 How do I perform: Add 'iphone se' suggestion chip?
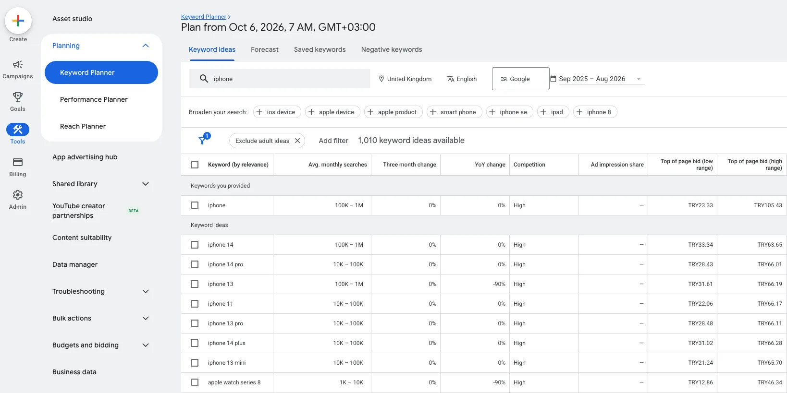pyautogui.click(x=509, y=112)
